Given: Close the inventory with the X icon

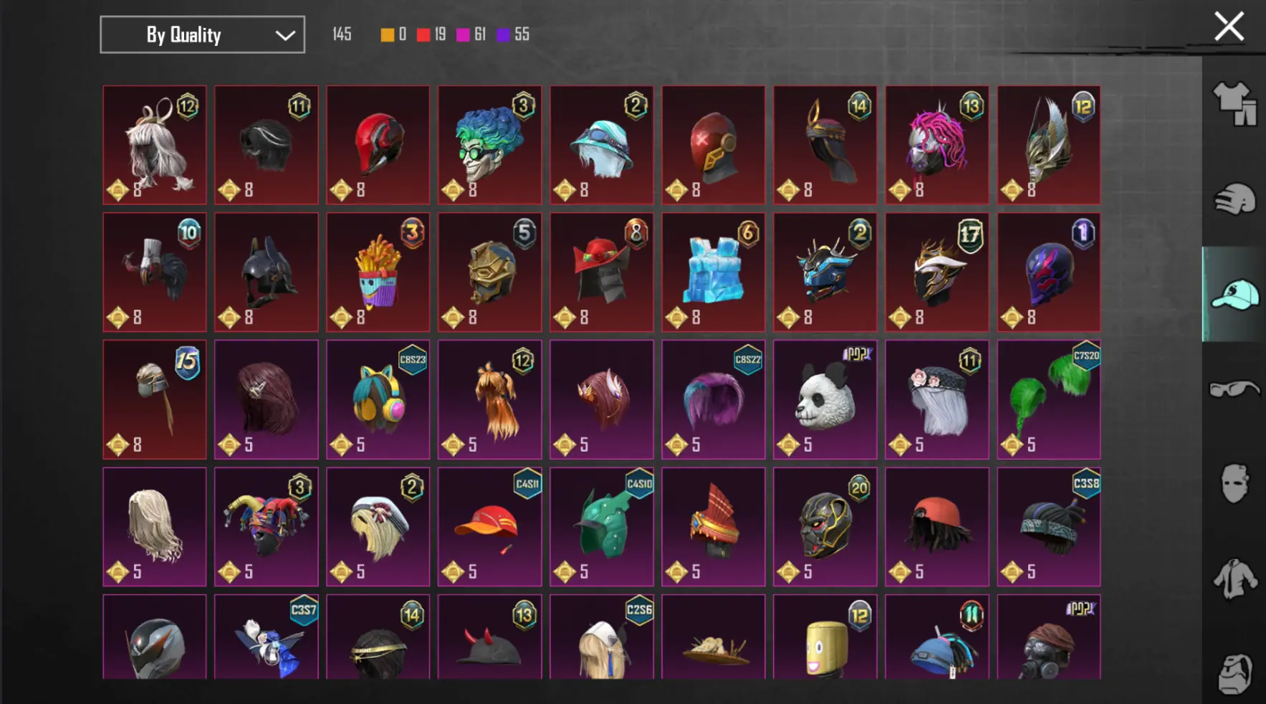Looking at the screenshot, I should click(1229, 27).
